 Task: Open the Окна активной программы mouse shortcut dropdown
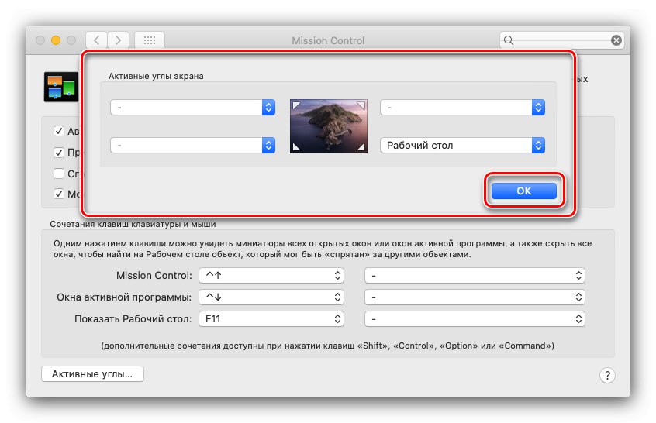click(x=475, y=297)
